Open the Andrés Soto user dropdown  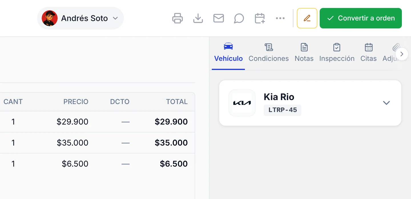(80, 18)
